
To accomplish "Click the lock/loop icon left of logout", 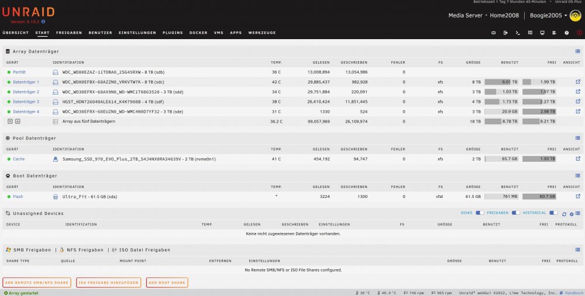I will (x=494, y=33).
